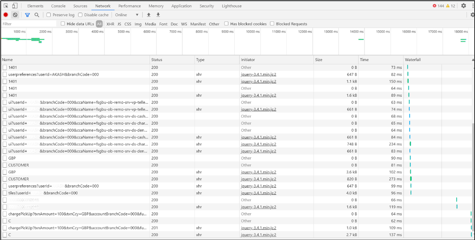Tick checkbox beside userpreferences?userId=AKASH request
475x240 pixels.
(5, 75)
